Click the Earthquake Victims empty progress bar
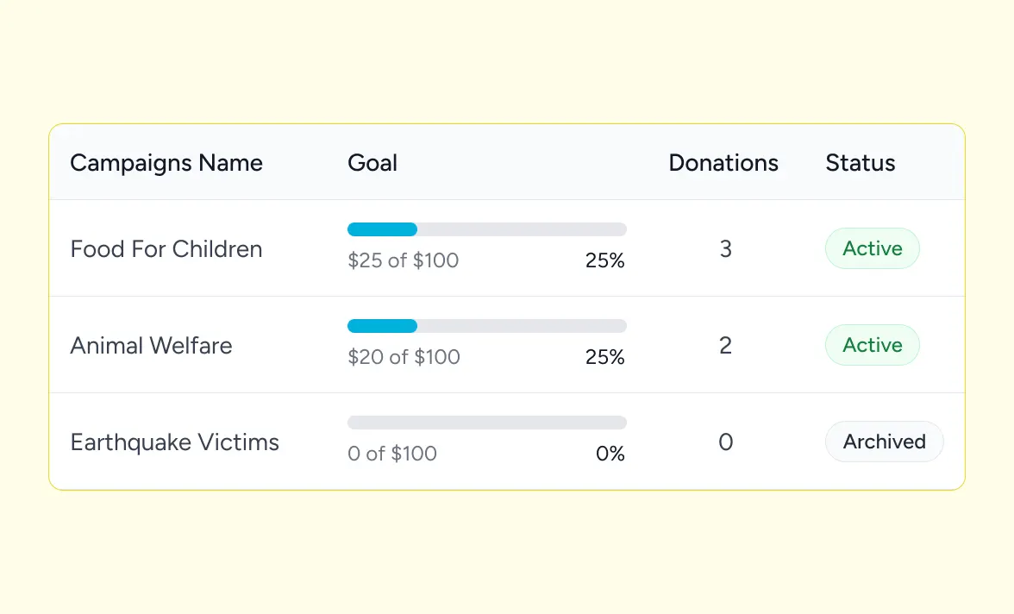 coord(486,423)
